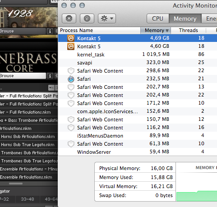Click the Browse button under CineBrass Core
The height and width of the screenshot is (207, 217).
23,76
